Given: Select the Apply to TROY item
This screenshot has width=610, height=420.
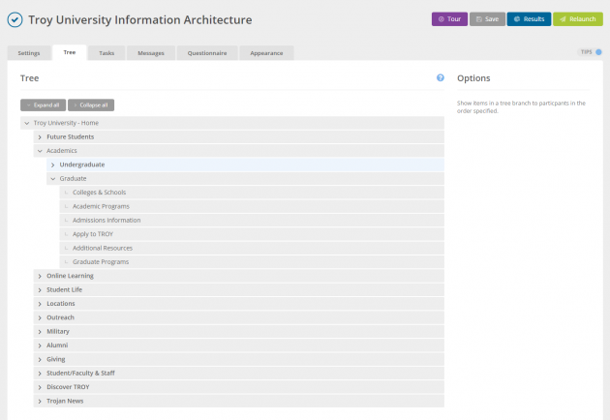Looking at the screenshot, I should (252, 234).
